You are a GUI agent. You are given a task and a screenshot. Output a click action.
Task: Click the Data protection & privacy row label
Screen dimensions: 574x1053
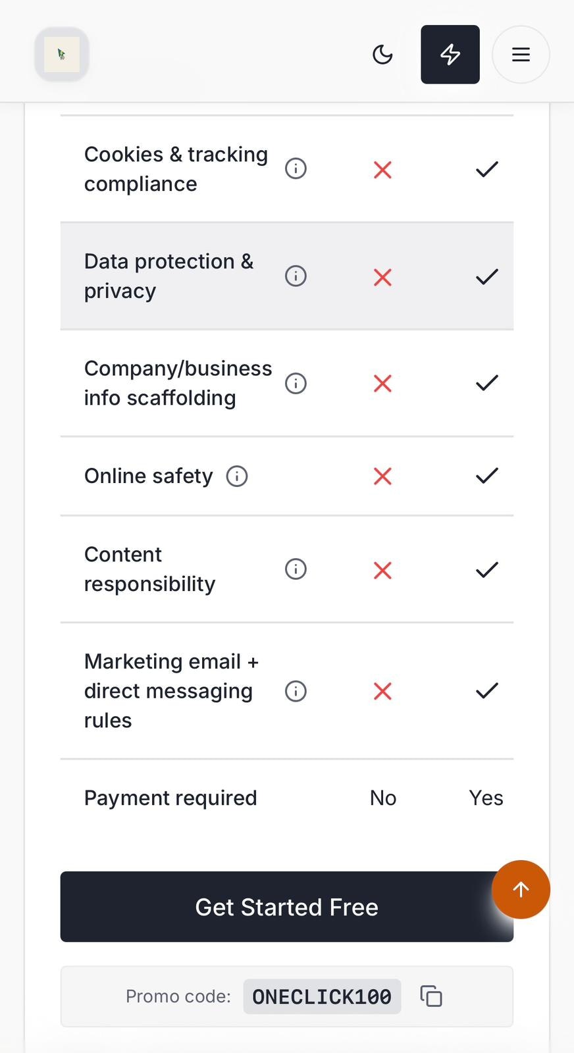(x=169, y=276)
